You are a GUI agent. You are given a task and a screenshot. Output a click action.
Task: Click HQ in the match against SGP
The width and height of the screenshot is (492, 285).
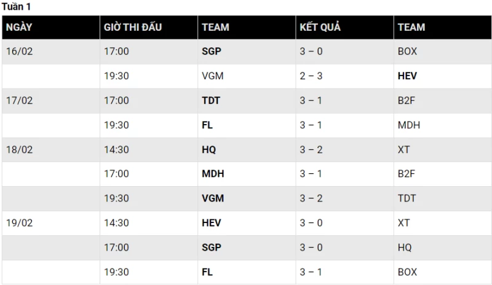pyautogui.click(x=405, y=248)
